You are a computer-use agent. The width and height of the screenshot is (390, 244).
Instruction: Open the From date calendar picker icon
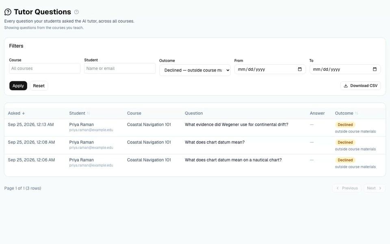300,69
